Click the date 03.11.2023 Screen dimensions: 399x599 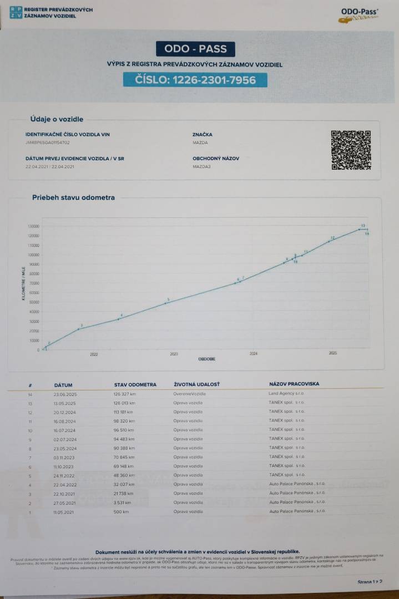(64, 458)
